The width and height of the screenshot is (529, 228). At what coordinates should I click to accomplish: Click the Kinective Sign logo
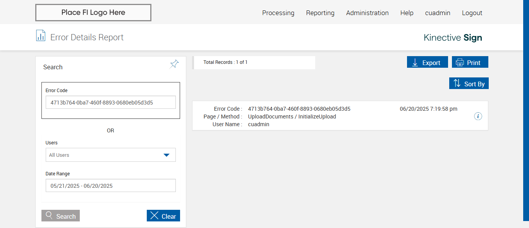(x=453, y=38)
